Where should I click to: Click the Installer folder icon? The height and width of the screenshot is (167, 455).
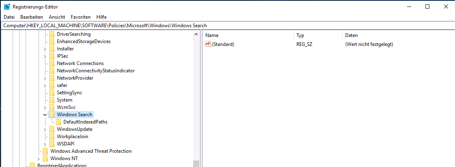[52, 49]
